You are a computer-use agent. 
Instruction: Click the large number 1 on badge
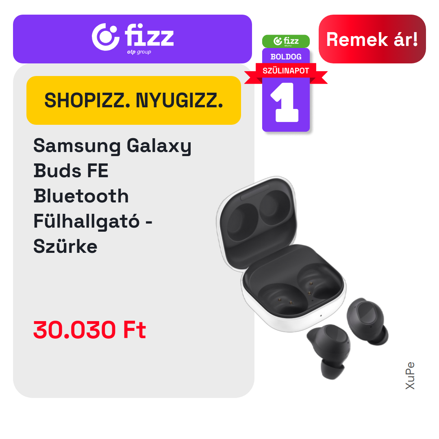pos(285,102)
